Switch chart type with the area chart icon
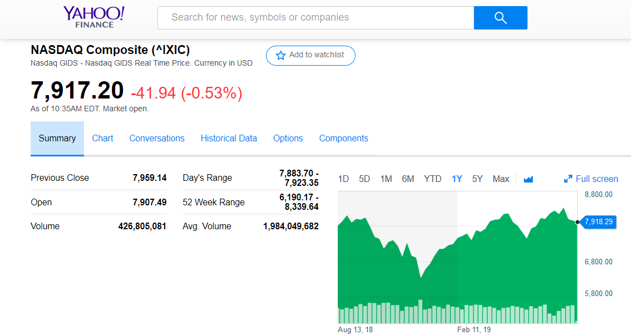 [x=529, y=179]
